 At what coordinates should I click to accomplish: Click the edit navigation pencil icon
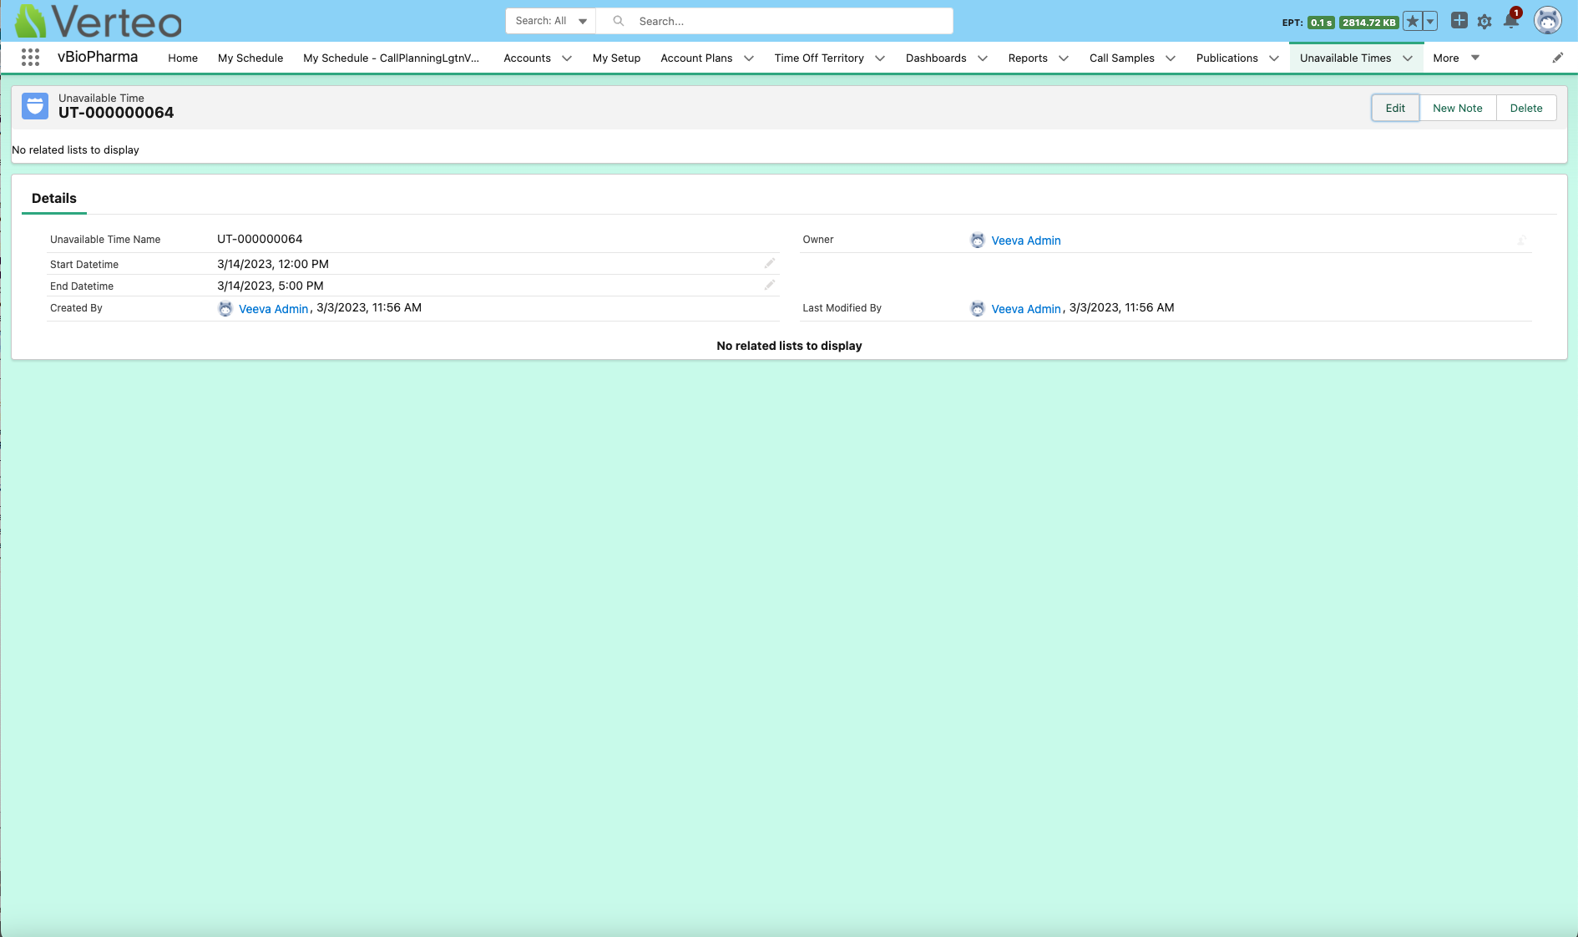1557,58
